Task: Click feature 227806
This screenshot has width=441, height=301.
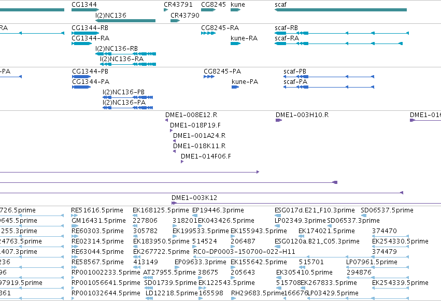Action: pyautogui.click(x=145, y=221)
